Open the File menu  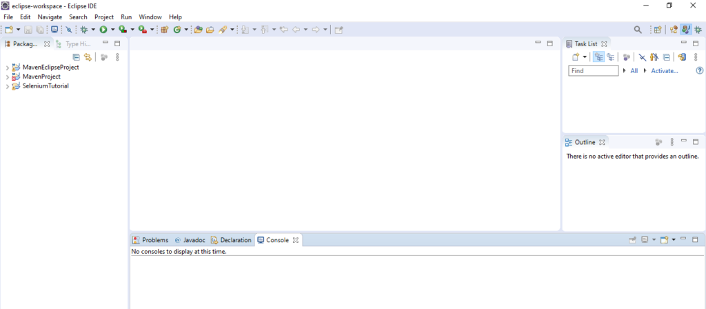tap(8, 17)
